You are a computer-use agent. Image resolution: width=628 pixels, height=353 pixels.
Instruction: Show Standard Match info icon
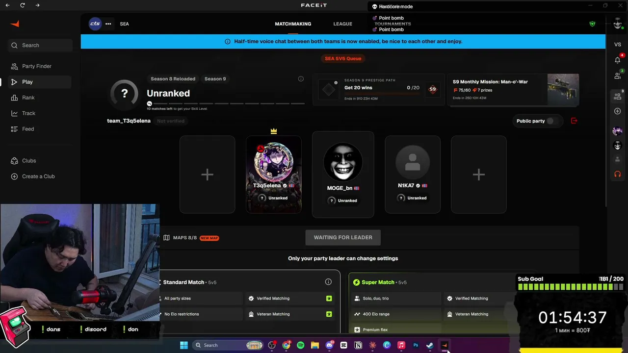coord(328,282)
